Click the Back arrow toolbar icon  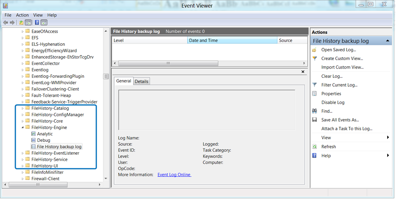coord(5,23)
